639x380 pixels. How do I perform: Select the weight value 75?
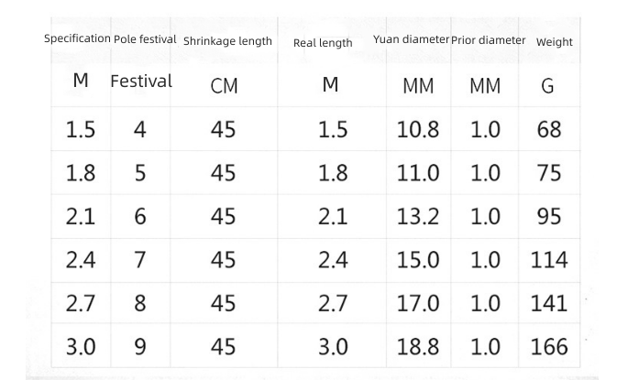click(549, 173)
